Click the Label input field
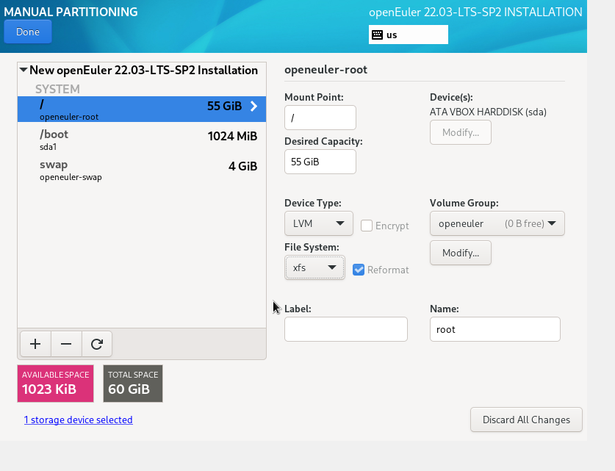The image size is (615, 471). coord(346,329)
